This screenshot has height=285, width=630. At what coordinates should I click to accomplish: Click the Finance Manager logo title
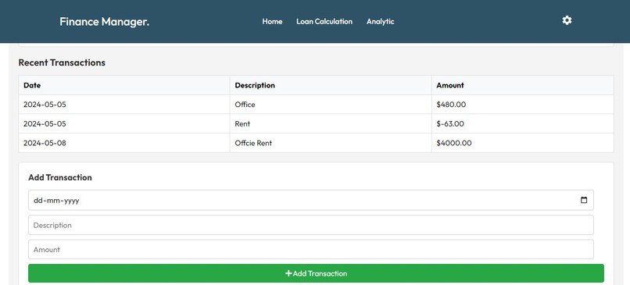tap(105, 22)
